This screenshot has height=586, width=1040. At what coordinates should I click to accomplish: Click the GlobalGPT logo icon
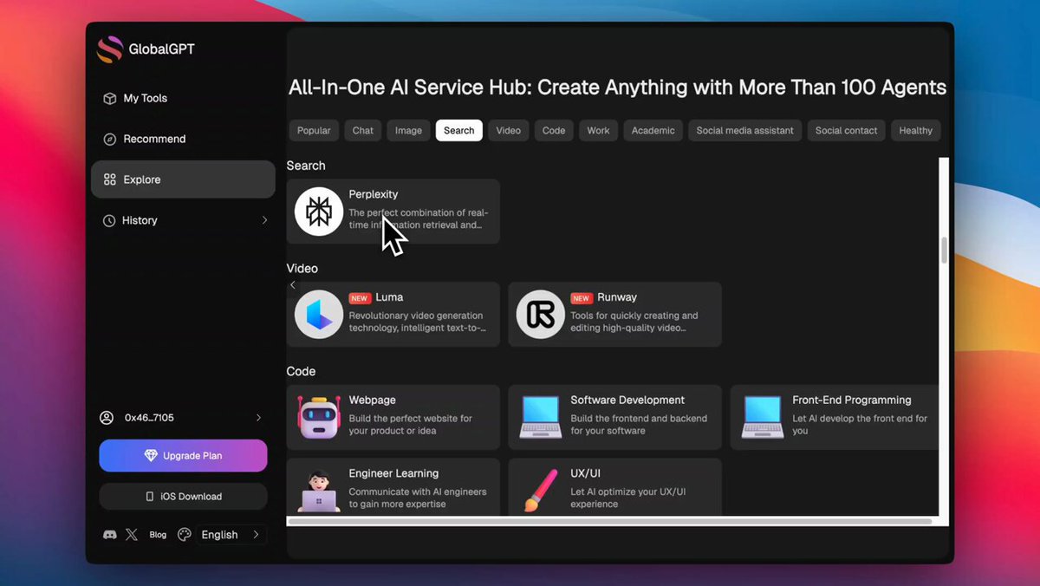coord(110,49)
